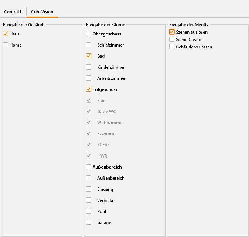Disable the Szenen auslösen option
The height and width of the screenshot is (237, 249).
point(172,32)
